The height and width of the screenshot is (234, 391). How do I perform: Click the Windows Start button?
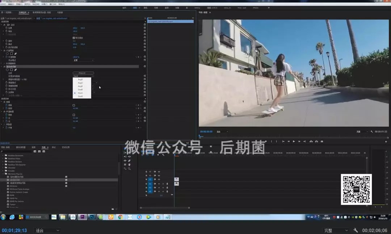tap(3, 217)
